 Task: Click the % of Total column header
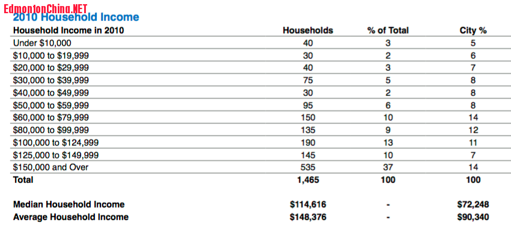[388, 31]
